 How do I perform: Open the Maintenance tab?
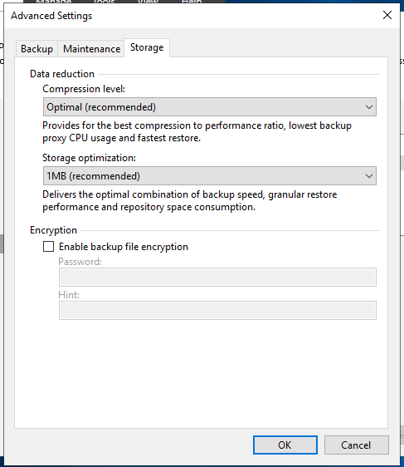91,49
